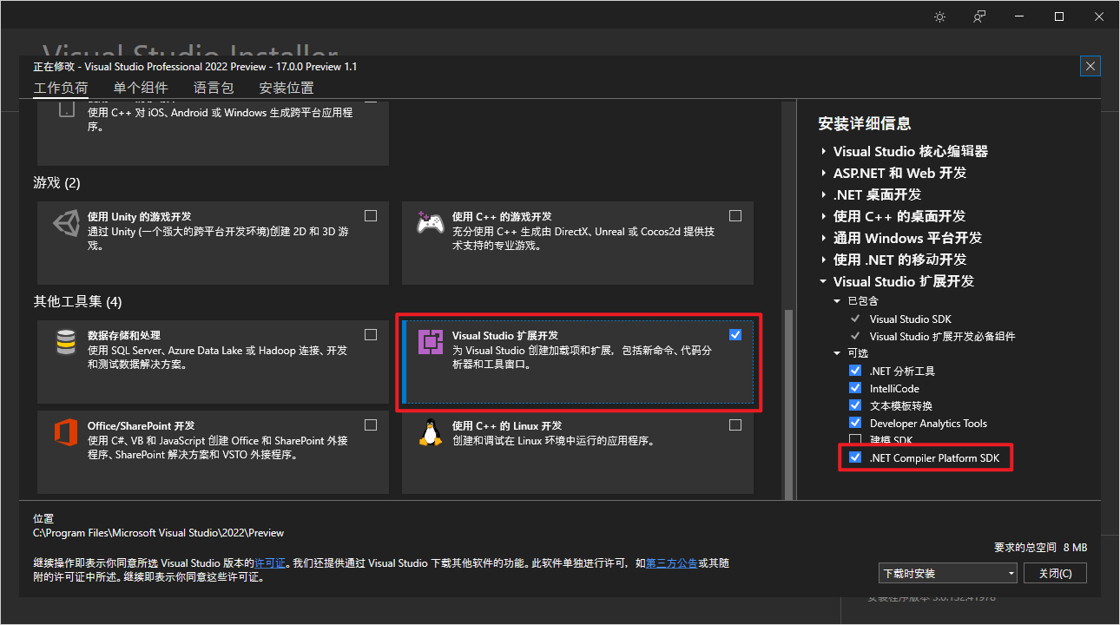Switch to the 单个组件 tab
The width and height of the screenshot is (1120, 625).
(141, 88)
